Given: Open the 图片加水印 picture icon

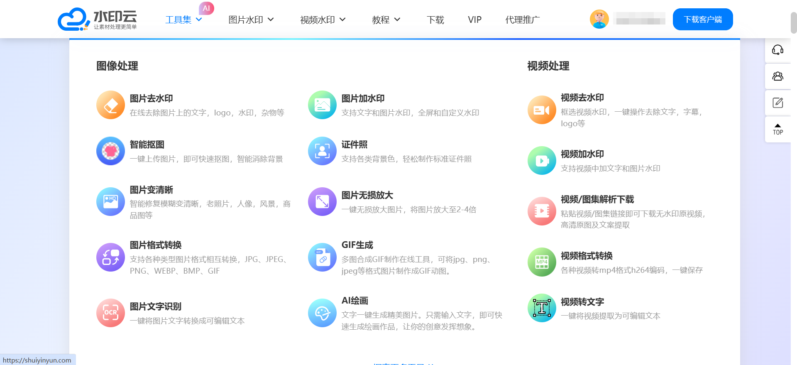Looking at the screenshot, I should coord(322,105).
